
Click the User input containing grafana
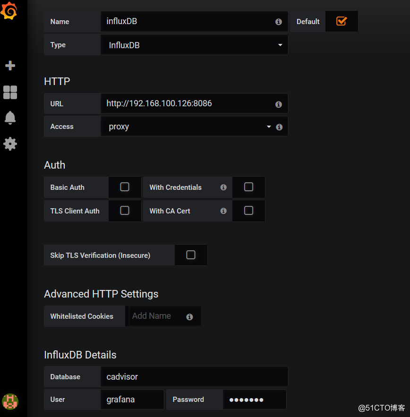[x=132, y=400]
